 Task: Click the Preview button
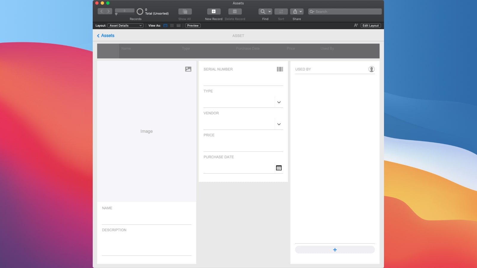(193, 26)
